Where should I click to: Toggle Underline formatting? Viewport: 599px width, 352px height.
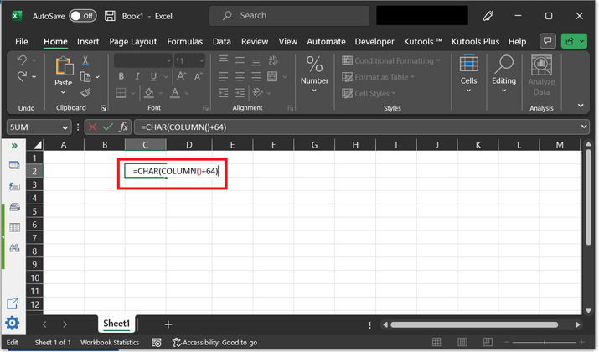pos(153,76)
